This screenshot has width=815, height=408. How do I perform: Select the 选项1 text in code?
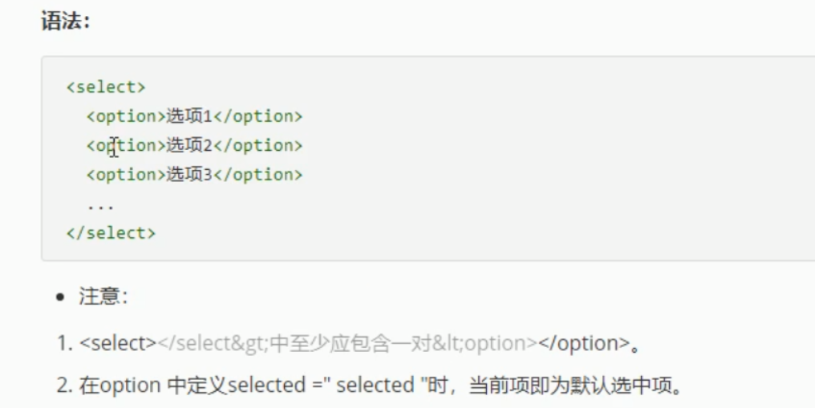point(189,116)
